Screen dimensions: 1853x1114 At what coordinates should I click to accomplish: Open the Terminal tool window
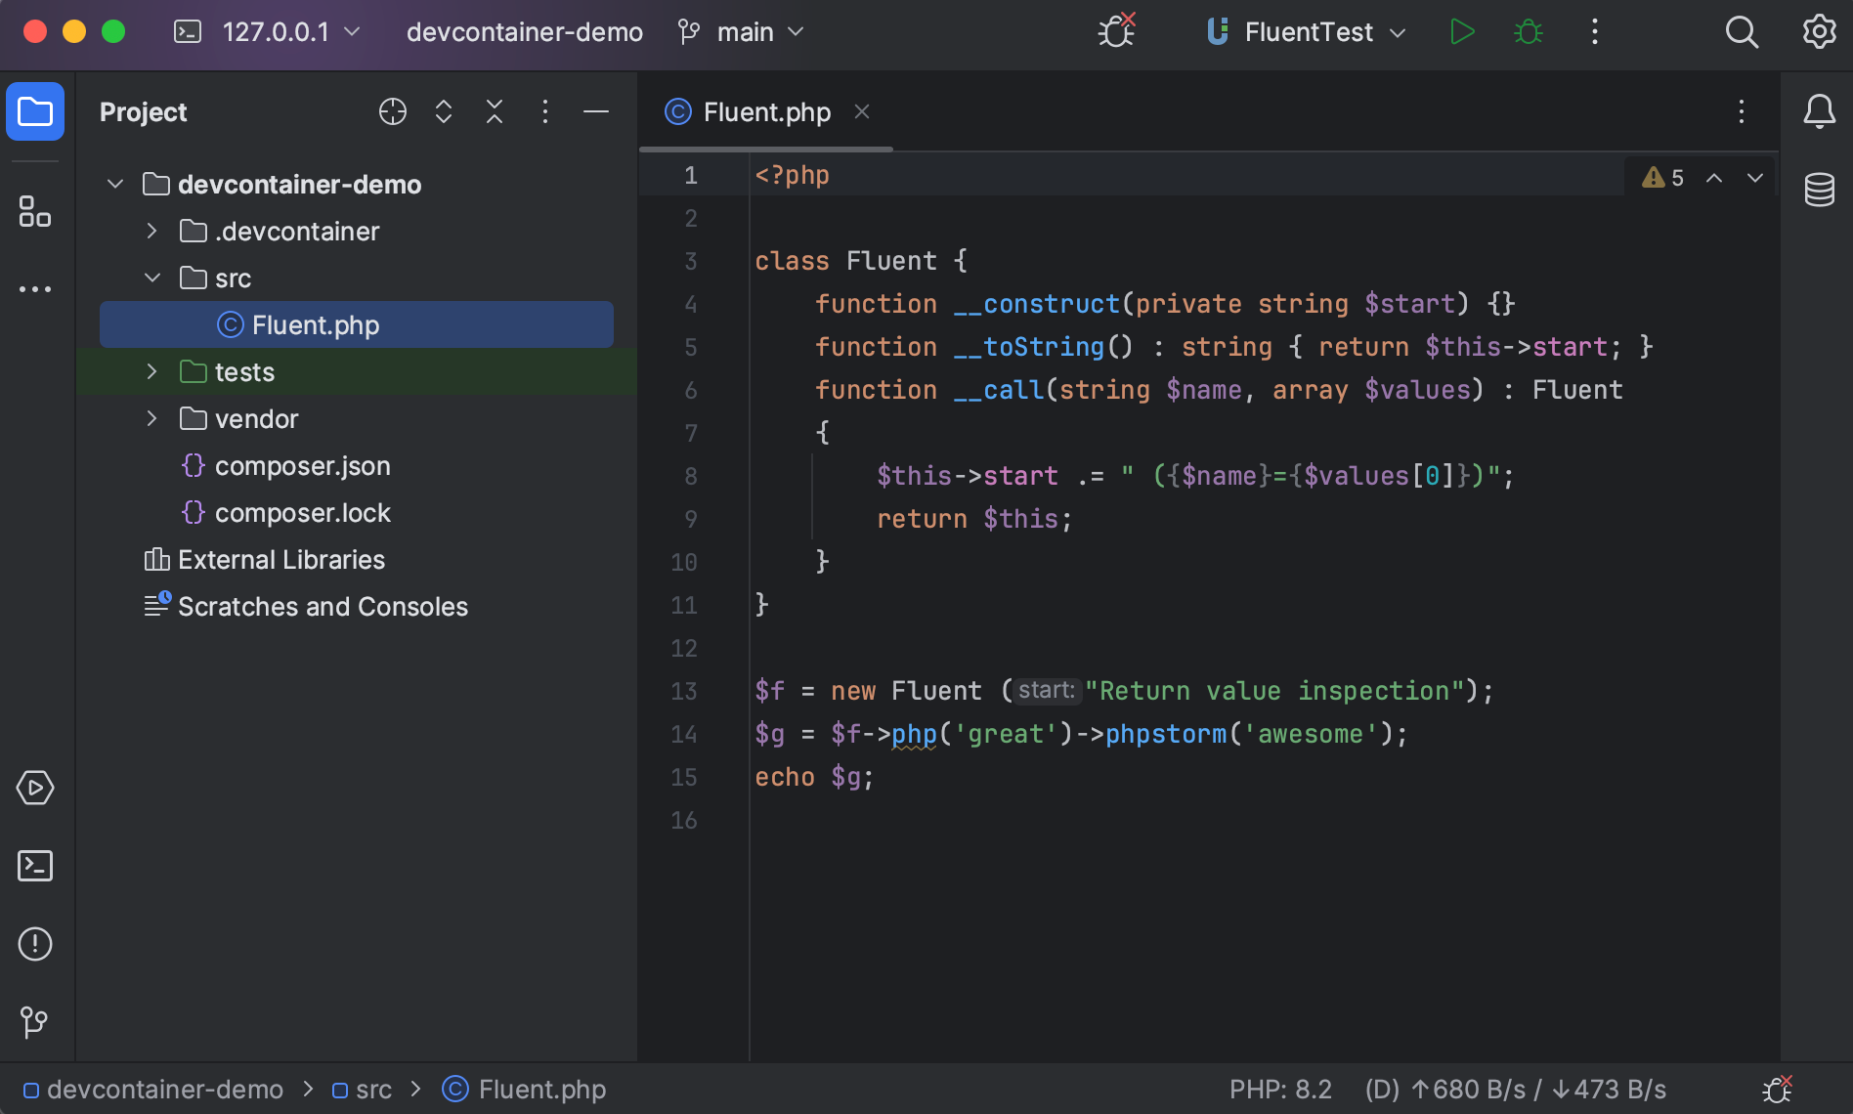[x=35, y=866]
